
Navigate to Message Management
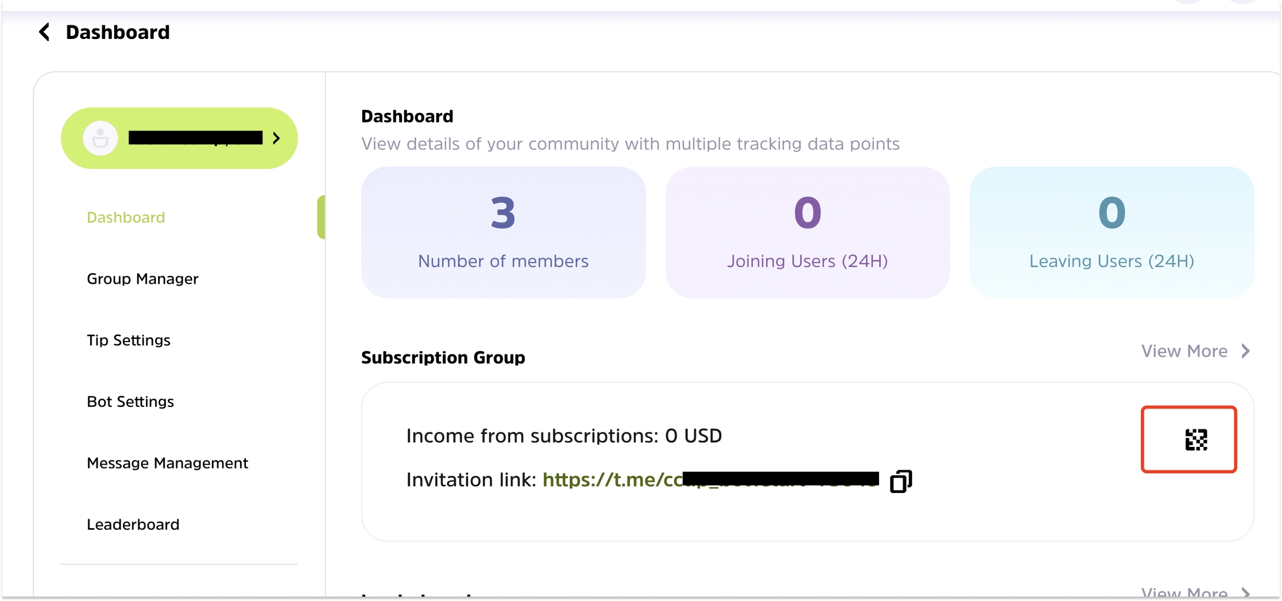click(x=167, y=463)
